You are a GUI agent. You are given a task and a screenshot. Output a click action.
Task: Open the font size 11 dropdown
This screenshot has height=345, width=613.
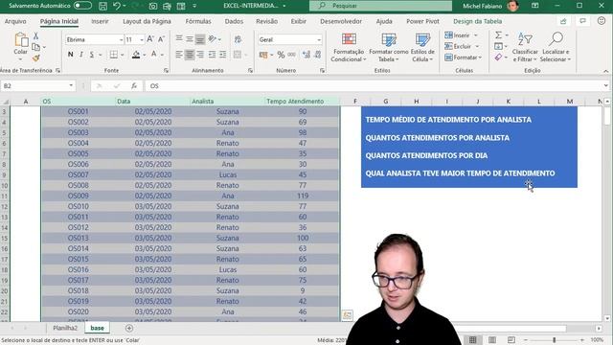tap(142, 39)
